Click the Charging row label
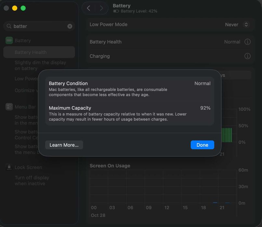Viewport: 262px width, 227px height. [100, 56]
